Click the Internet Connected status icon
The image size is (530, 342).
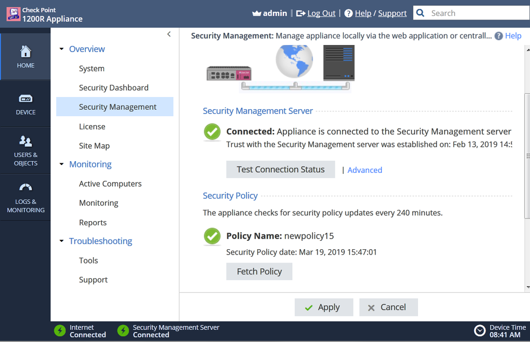point(60,331)
